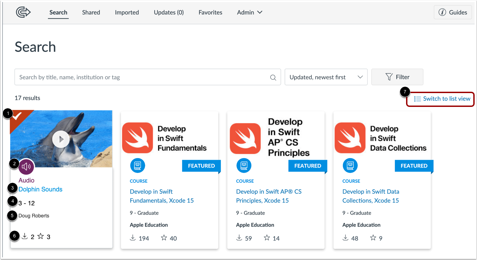Screen dimensions: 477x260
Task: Click the course icon on Develop in Swift AP CS Principles
Action: (x=244, y=165)
